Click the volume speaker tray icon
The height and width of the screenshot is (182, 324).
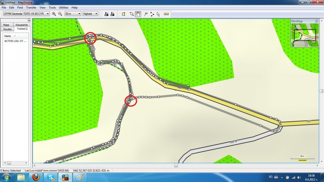click(x=299, y=178)
